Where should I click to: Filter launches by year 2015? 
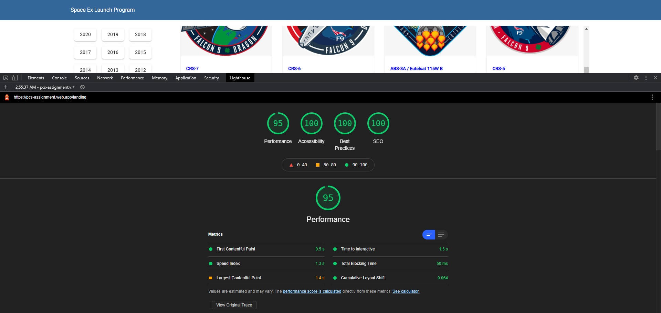coord(140,52)
